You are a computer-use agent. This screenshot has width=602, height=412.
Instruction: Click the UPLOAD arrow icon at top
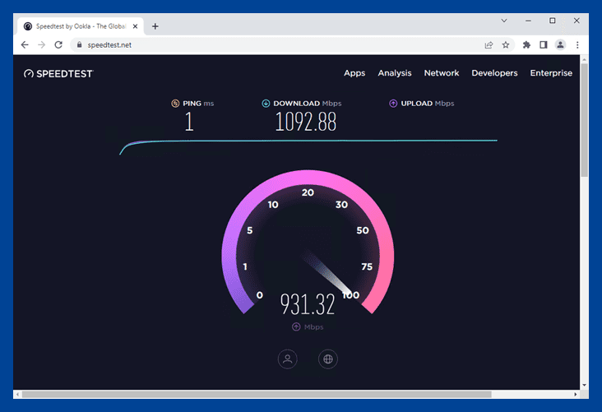393,104
